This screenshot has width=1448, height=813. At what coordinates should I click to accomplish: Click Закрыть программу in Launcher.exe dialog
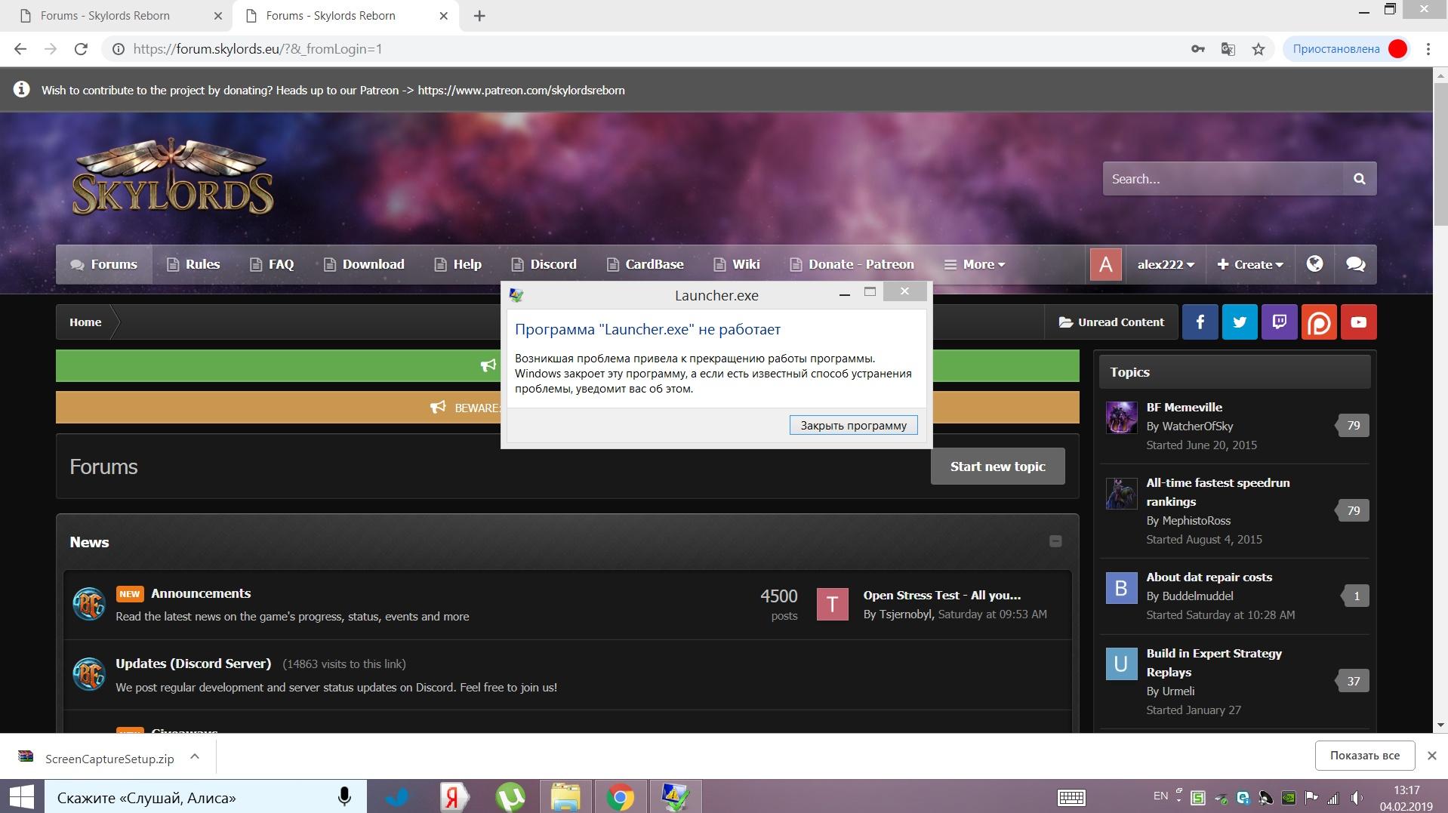click(x=853, y=425)
